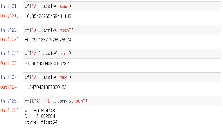Click the code cell containing apply("sum") on column A
223x128 pixels.
pyautogui.click(x=122, y=6)
